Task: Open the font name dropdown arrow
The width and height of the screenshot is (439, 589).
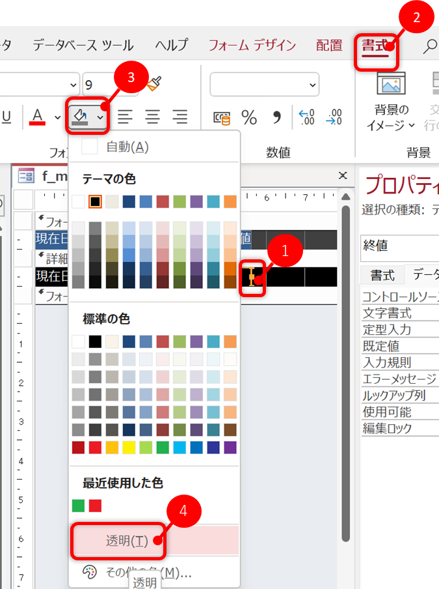Action: point(73,85)
